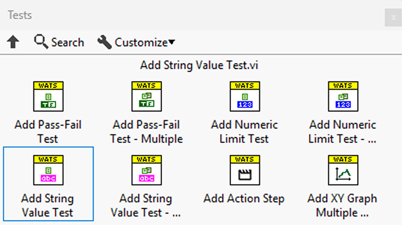Select the Add Pass-Fail Test - Multiple icon

coord(146,96)
